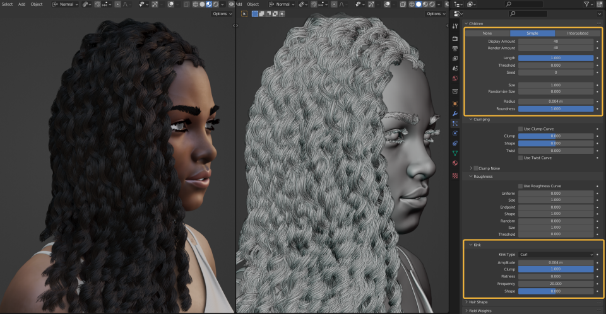The image size is (606, 314).
Task: Open the Kink Type dropdown
Action: pos(555,255)
